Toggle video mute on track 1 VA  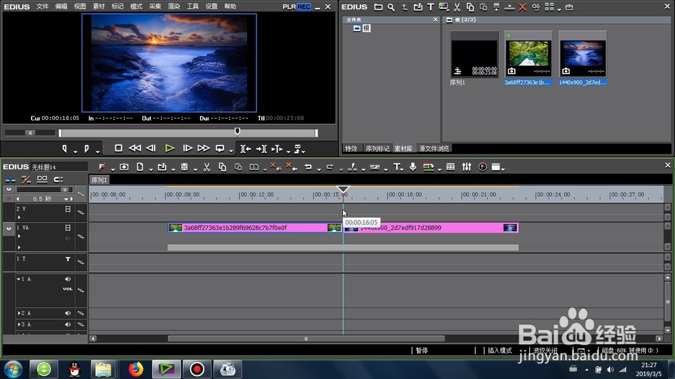[x=67, y=227]
